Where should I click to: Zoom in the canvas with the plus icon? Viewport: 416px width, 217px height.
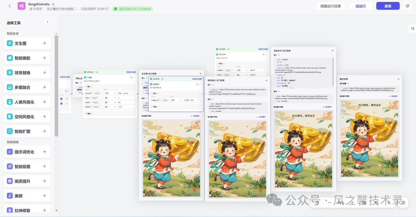pos(352,203)
